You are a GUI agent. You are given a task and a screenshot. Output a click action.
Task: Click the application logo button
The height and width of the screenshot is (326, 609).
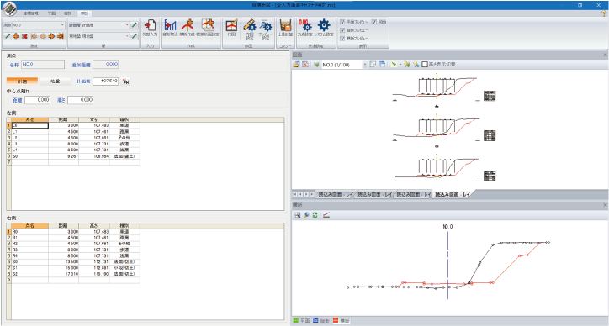click(9, 8)
